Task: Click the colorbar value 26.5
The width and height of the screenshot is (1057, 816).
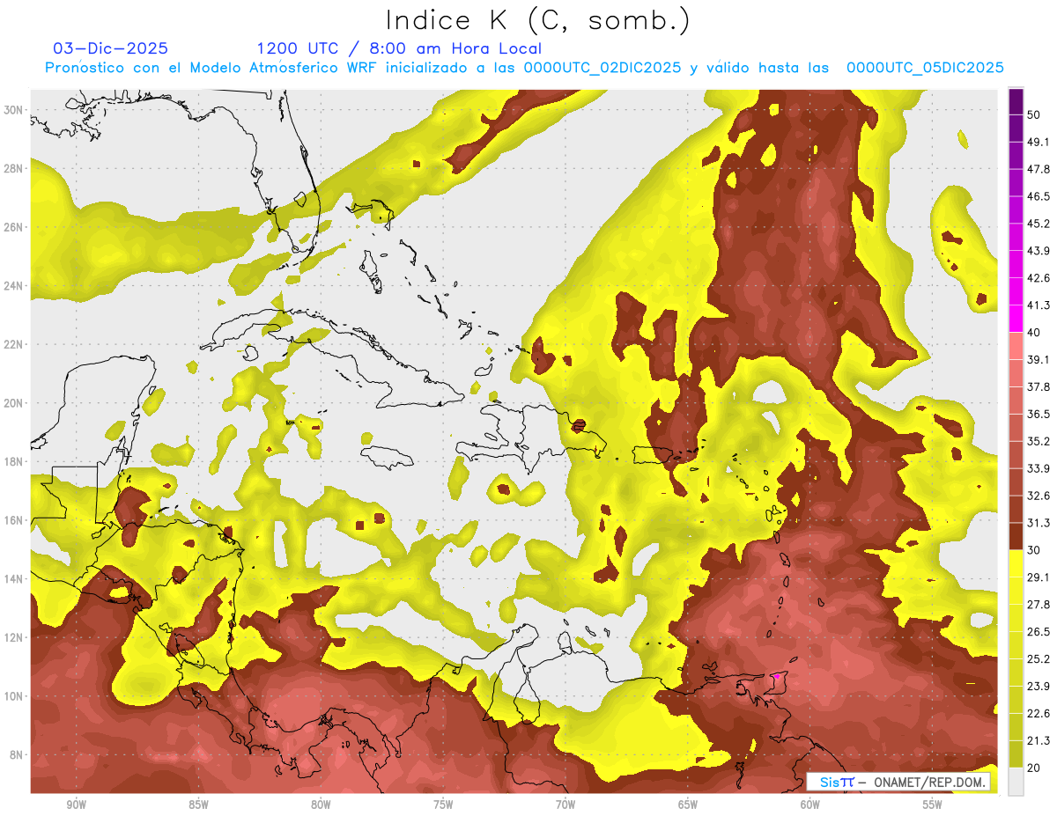Action: [1039, 632]
